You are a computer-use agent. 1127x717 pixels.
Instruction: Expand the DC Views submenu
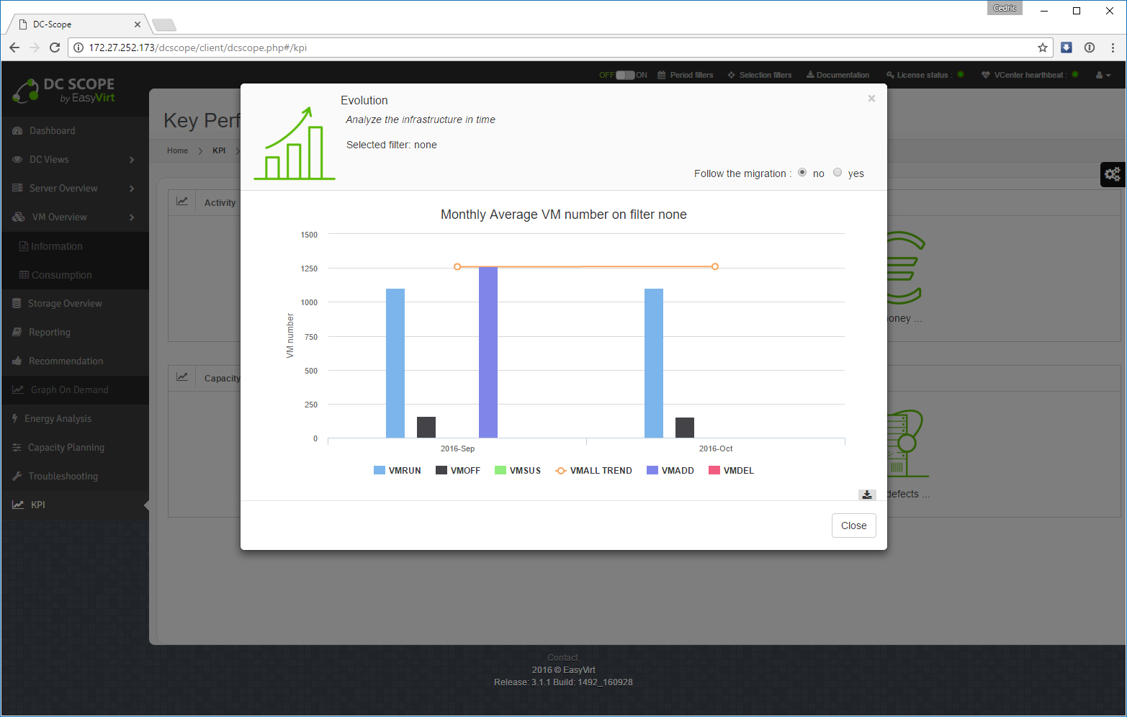(x=132, y=160)
